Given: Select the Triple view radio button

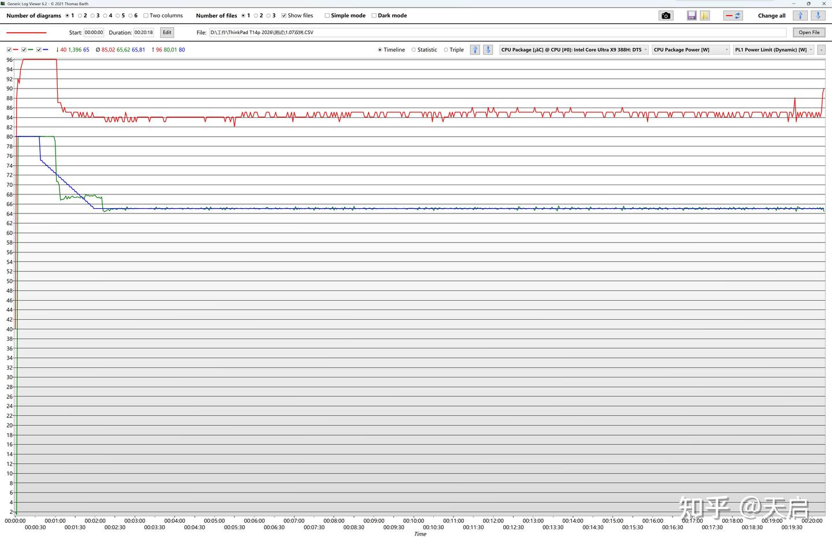Looking at the screenshot, I should pyautogui.click(x=446, y=50).
